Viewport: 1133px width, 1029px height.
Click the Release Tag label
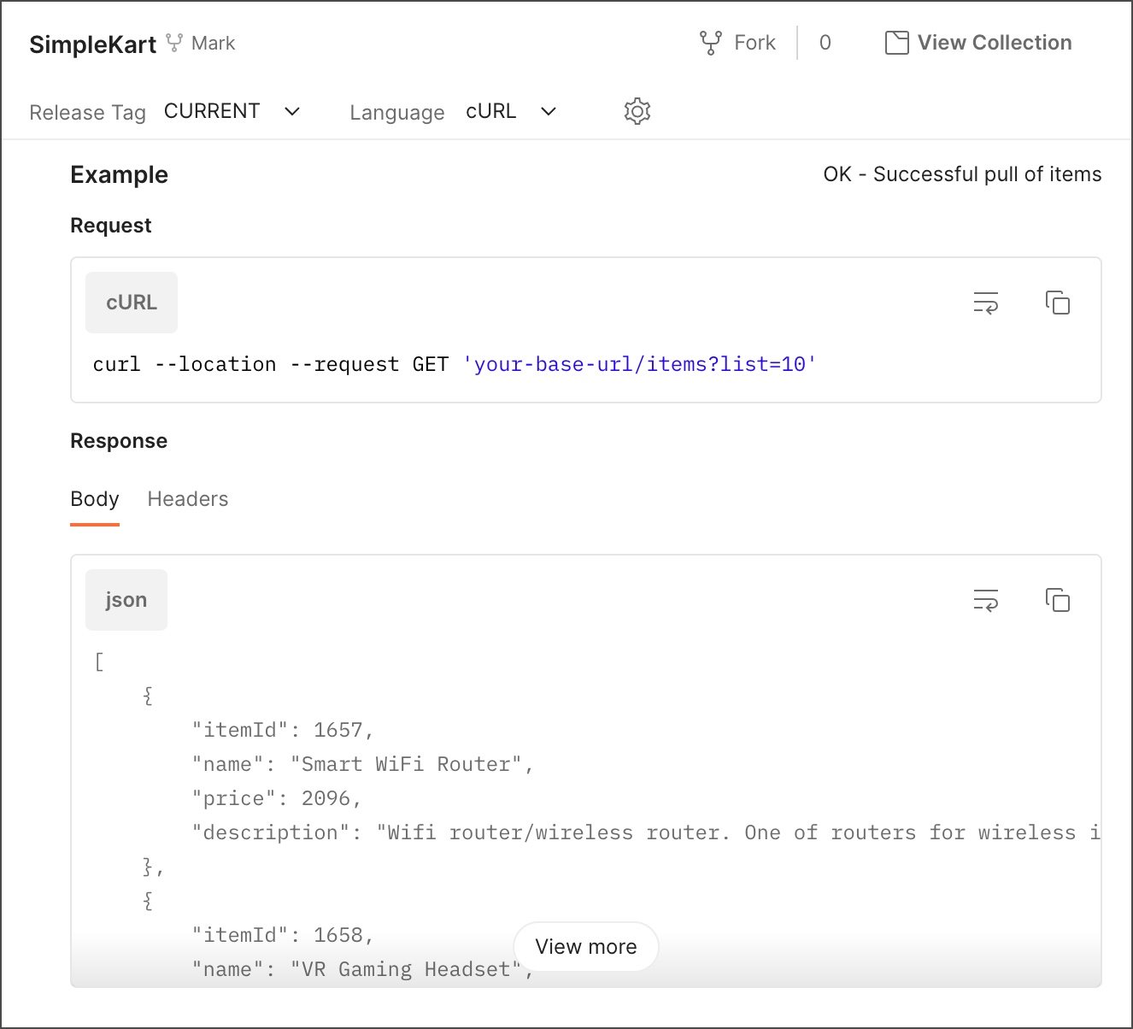(87, 113)
